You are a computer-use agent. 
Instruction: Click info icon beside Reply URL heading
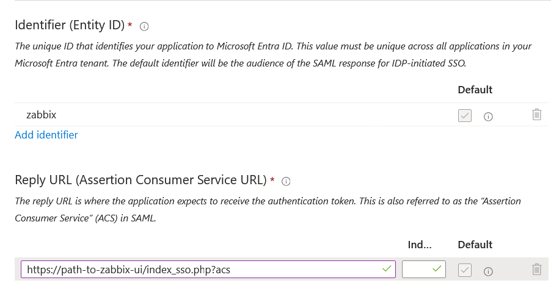[x=286, y=181]
